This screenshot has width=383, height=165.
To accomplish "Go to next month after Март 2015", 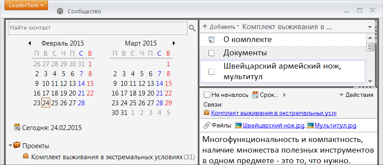I will [x=174, y=43].
